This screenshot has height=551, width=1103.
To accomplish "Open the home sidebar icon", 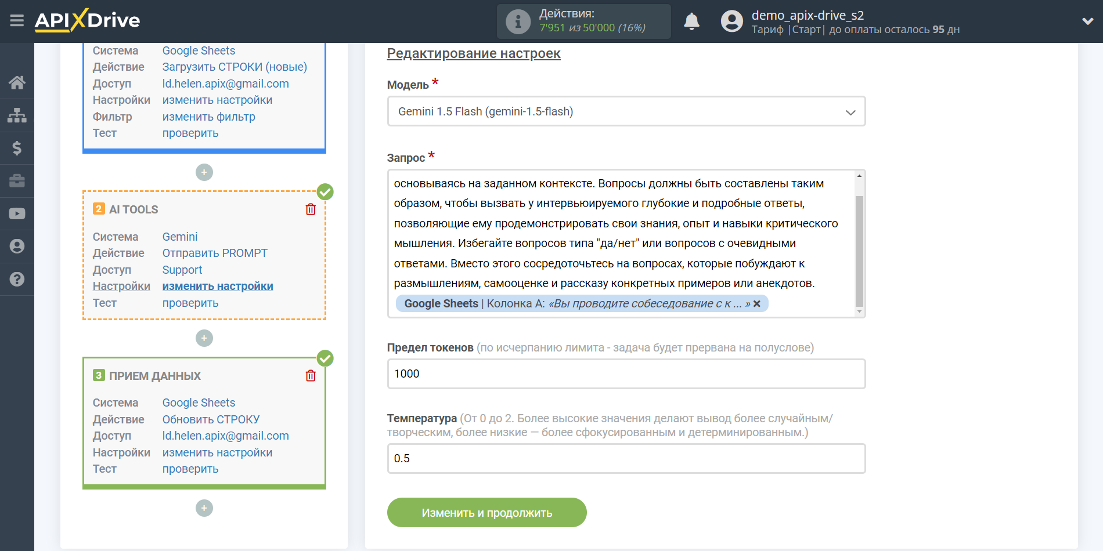I will coord(17,82).
